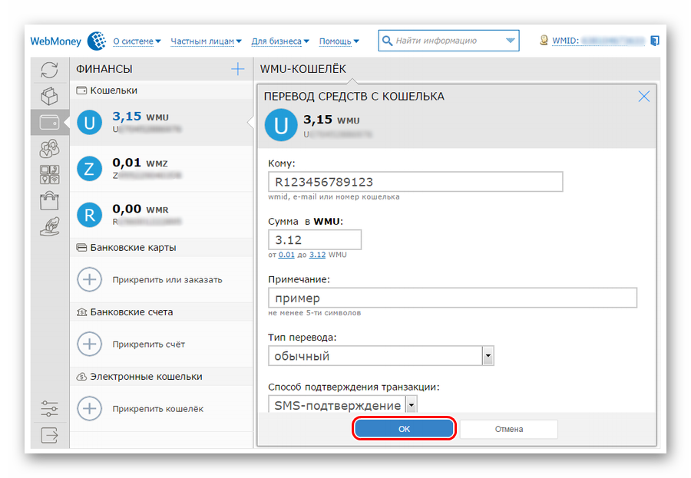Select the WMR wallet R icon
Viewport: 691px width, 478px height.
90,215
